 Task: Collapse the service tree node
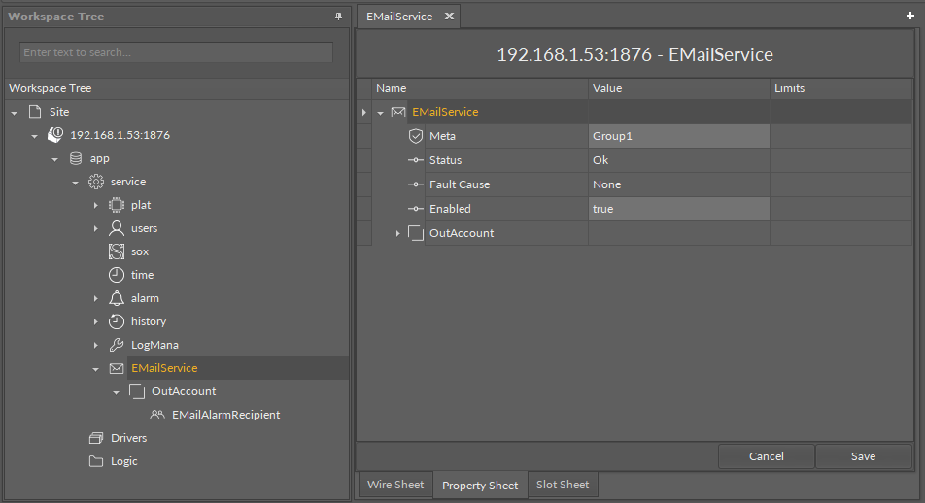75,183
